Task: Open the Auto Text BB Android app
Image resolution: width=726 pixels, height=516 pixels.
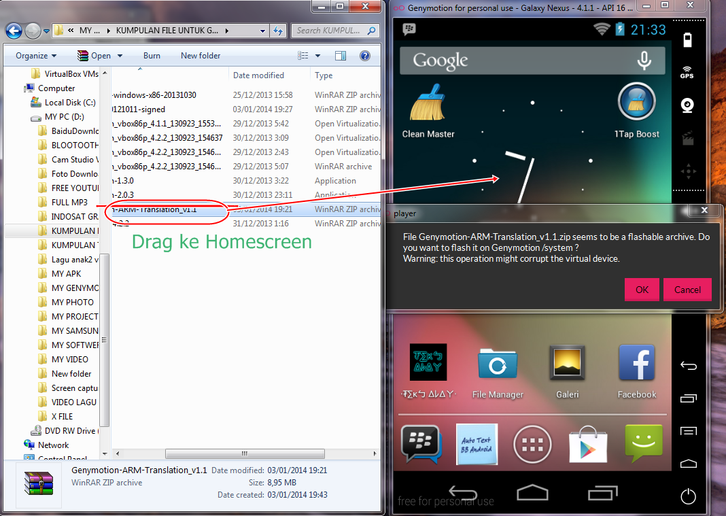Action: pos(477,444)
